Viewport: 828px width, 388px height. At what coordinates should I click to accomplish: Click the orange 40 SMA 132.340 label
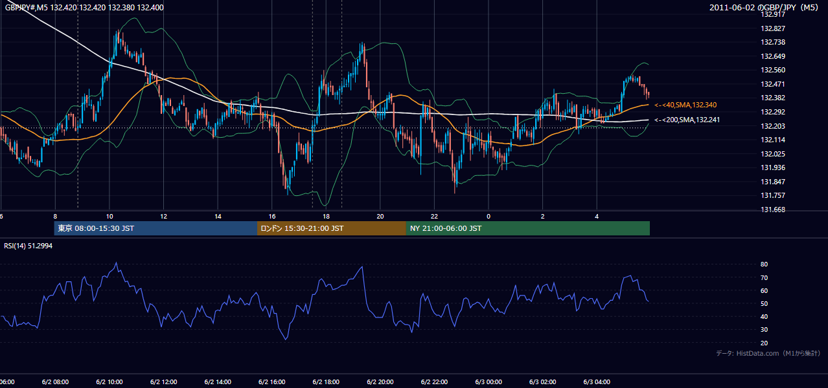click(x=685, y=105)
